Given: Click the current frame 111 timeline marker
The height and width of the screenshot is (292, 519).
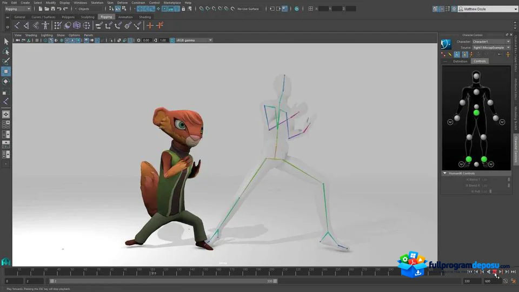Looking at the screenshot, I should (153, 272).
